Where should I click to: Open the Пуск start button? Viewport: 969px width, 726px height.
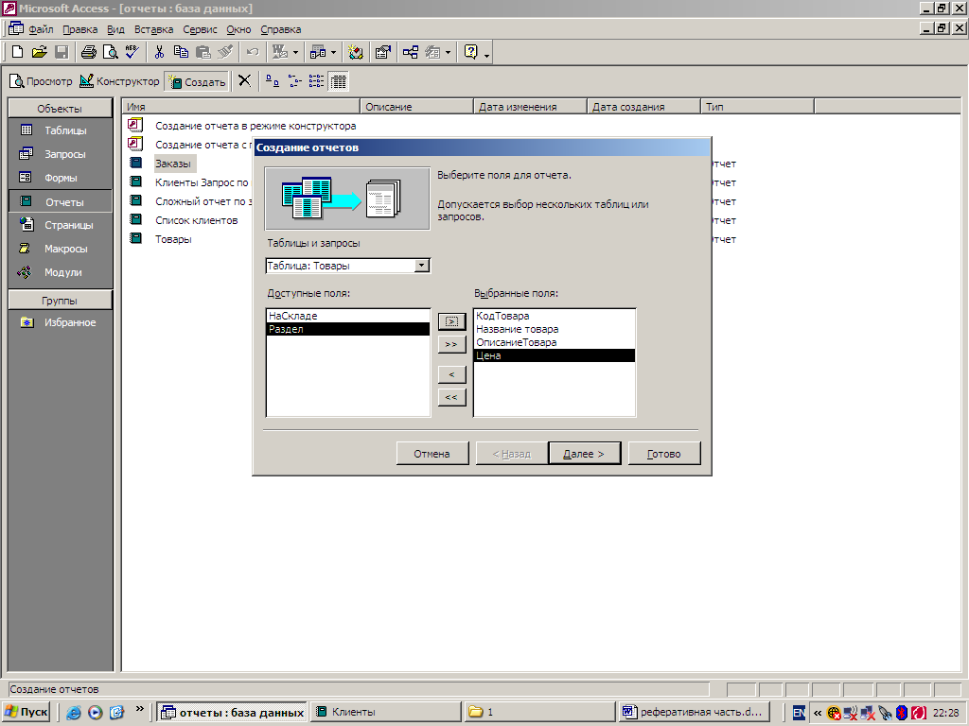26,712
